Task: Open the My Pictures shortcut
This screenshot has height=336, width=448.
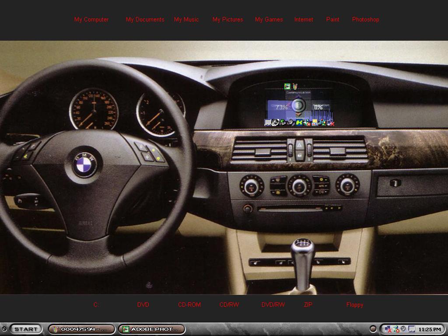Action: [x=227, y=20]
